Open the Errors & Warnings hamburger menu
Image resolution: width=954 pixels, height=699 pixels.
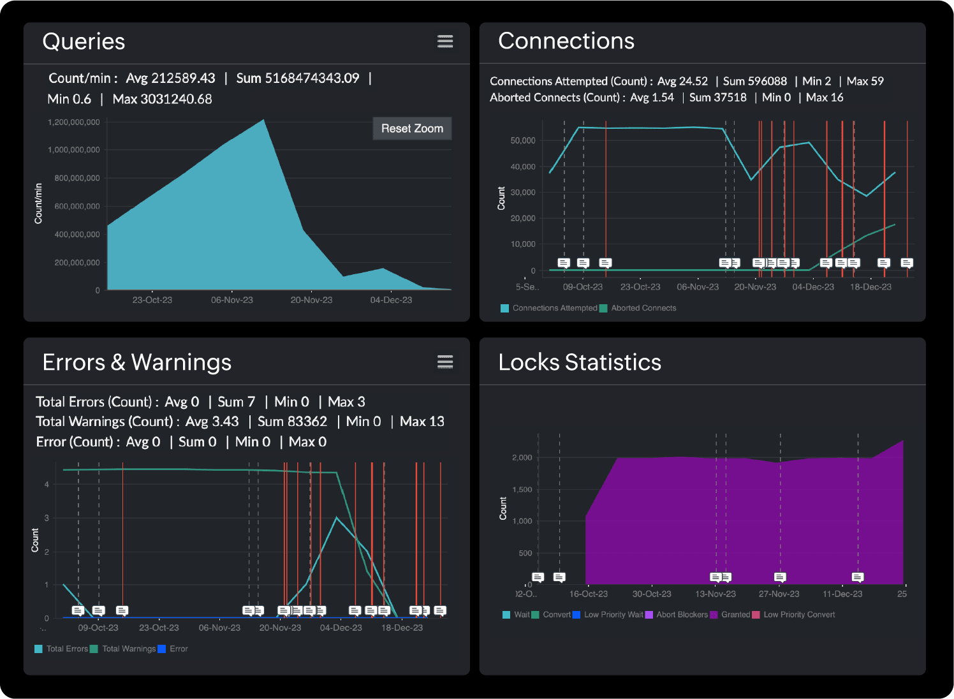tap(445, 362)
